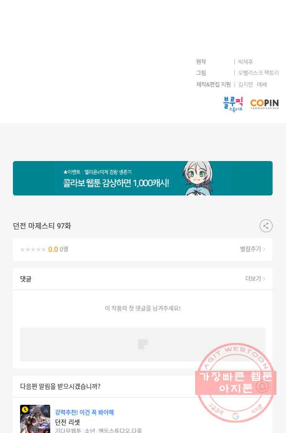
Task: Open the 별점주기 rating link
Action: (253, 249)
